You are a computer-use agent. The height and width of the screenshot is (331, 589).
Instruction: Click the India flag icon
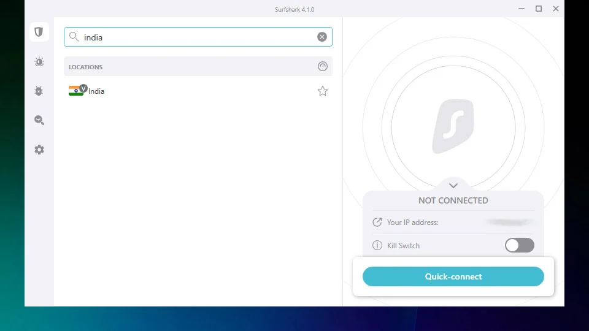pos(76,91)
